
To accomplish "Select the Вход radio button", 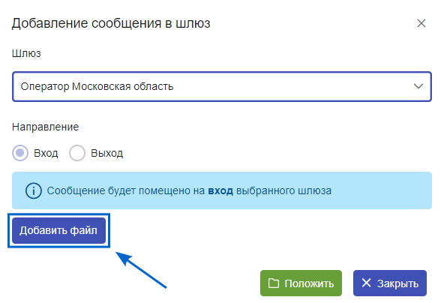I will [x=20, y=153].
